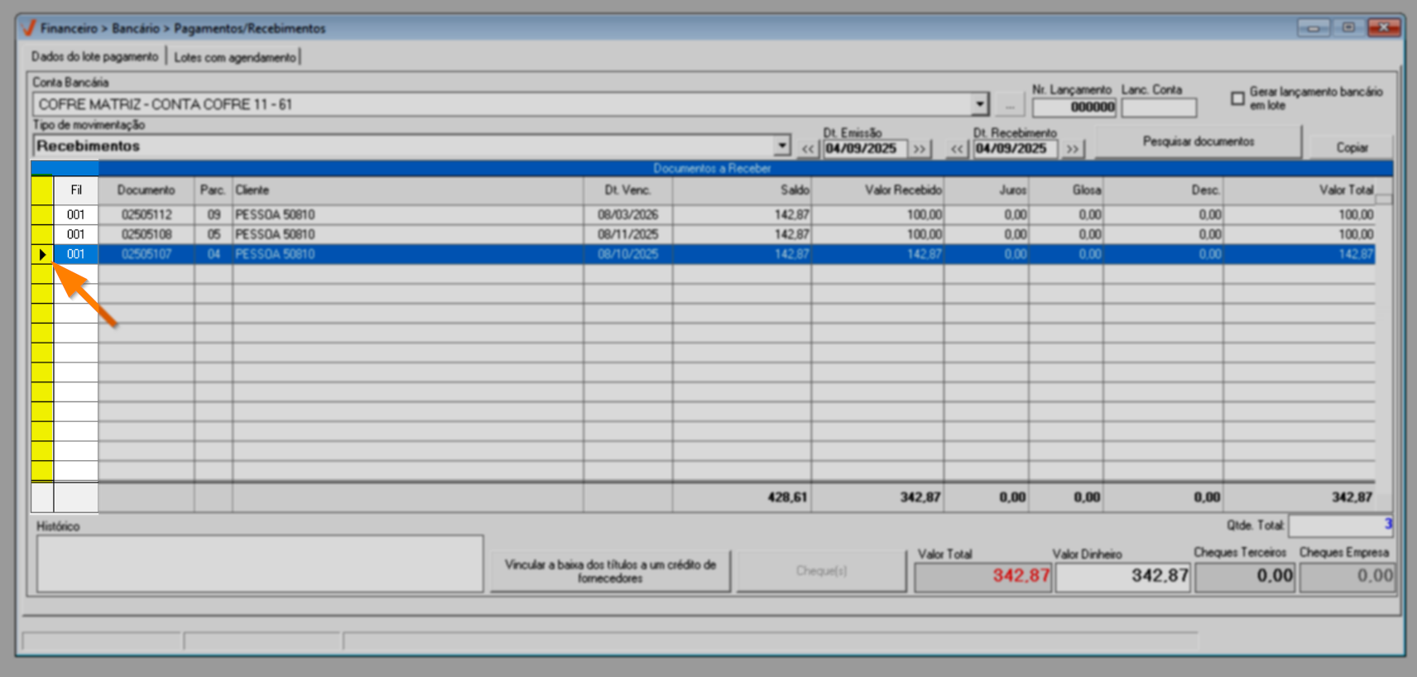
Task: Click the next date arrow for Dt. Recebimento
Action: coord(1073,149)
